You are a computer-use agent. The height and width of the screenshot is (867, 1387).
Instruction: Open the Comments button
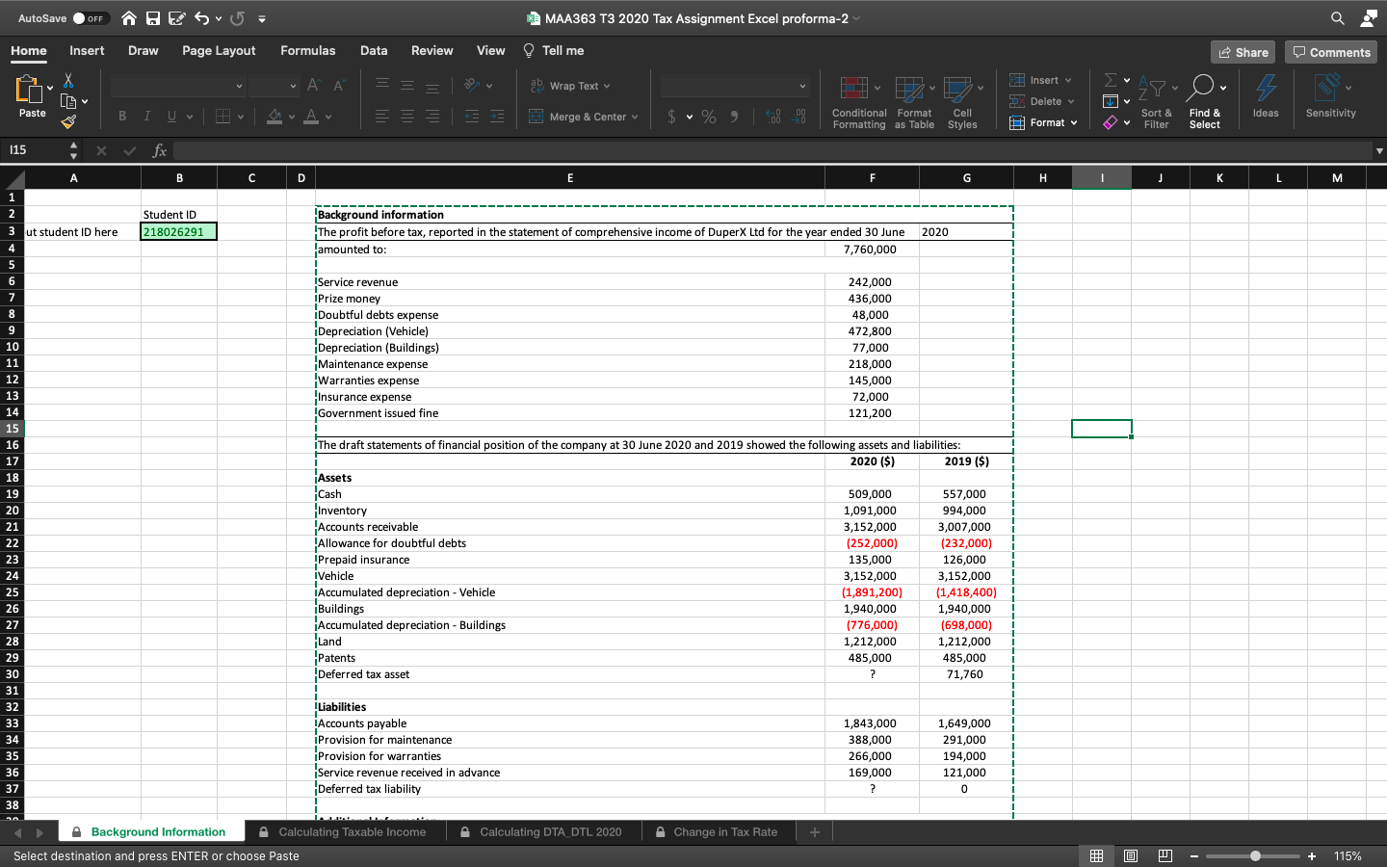(x=1332, y=52)
